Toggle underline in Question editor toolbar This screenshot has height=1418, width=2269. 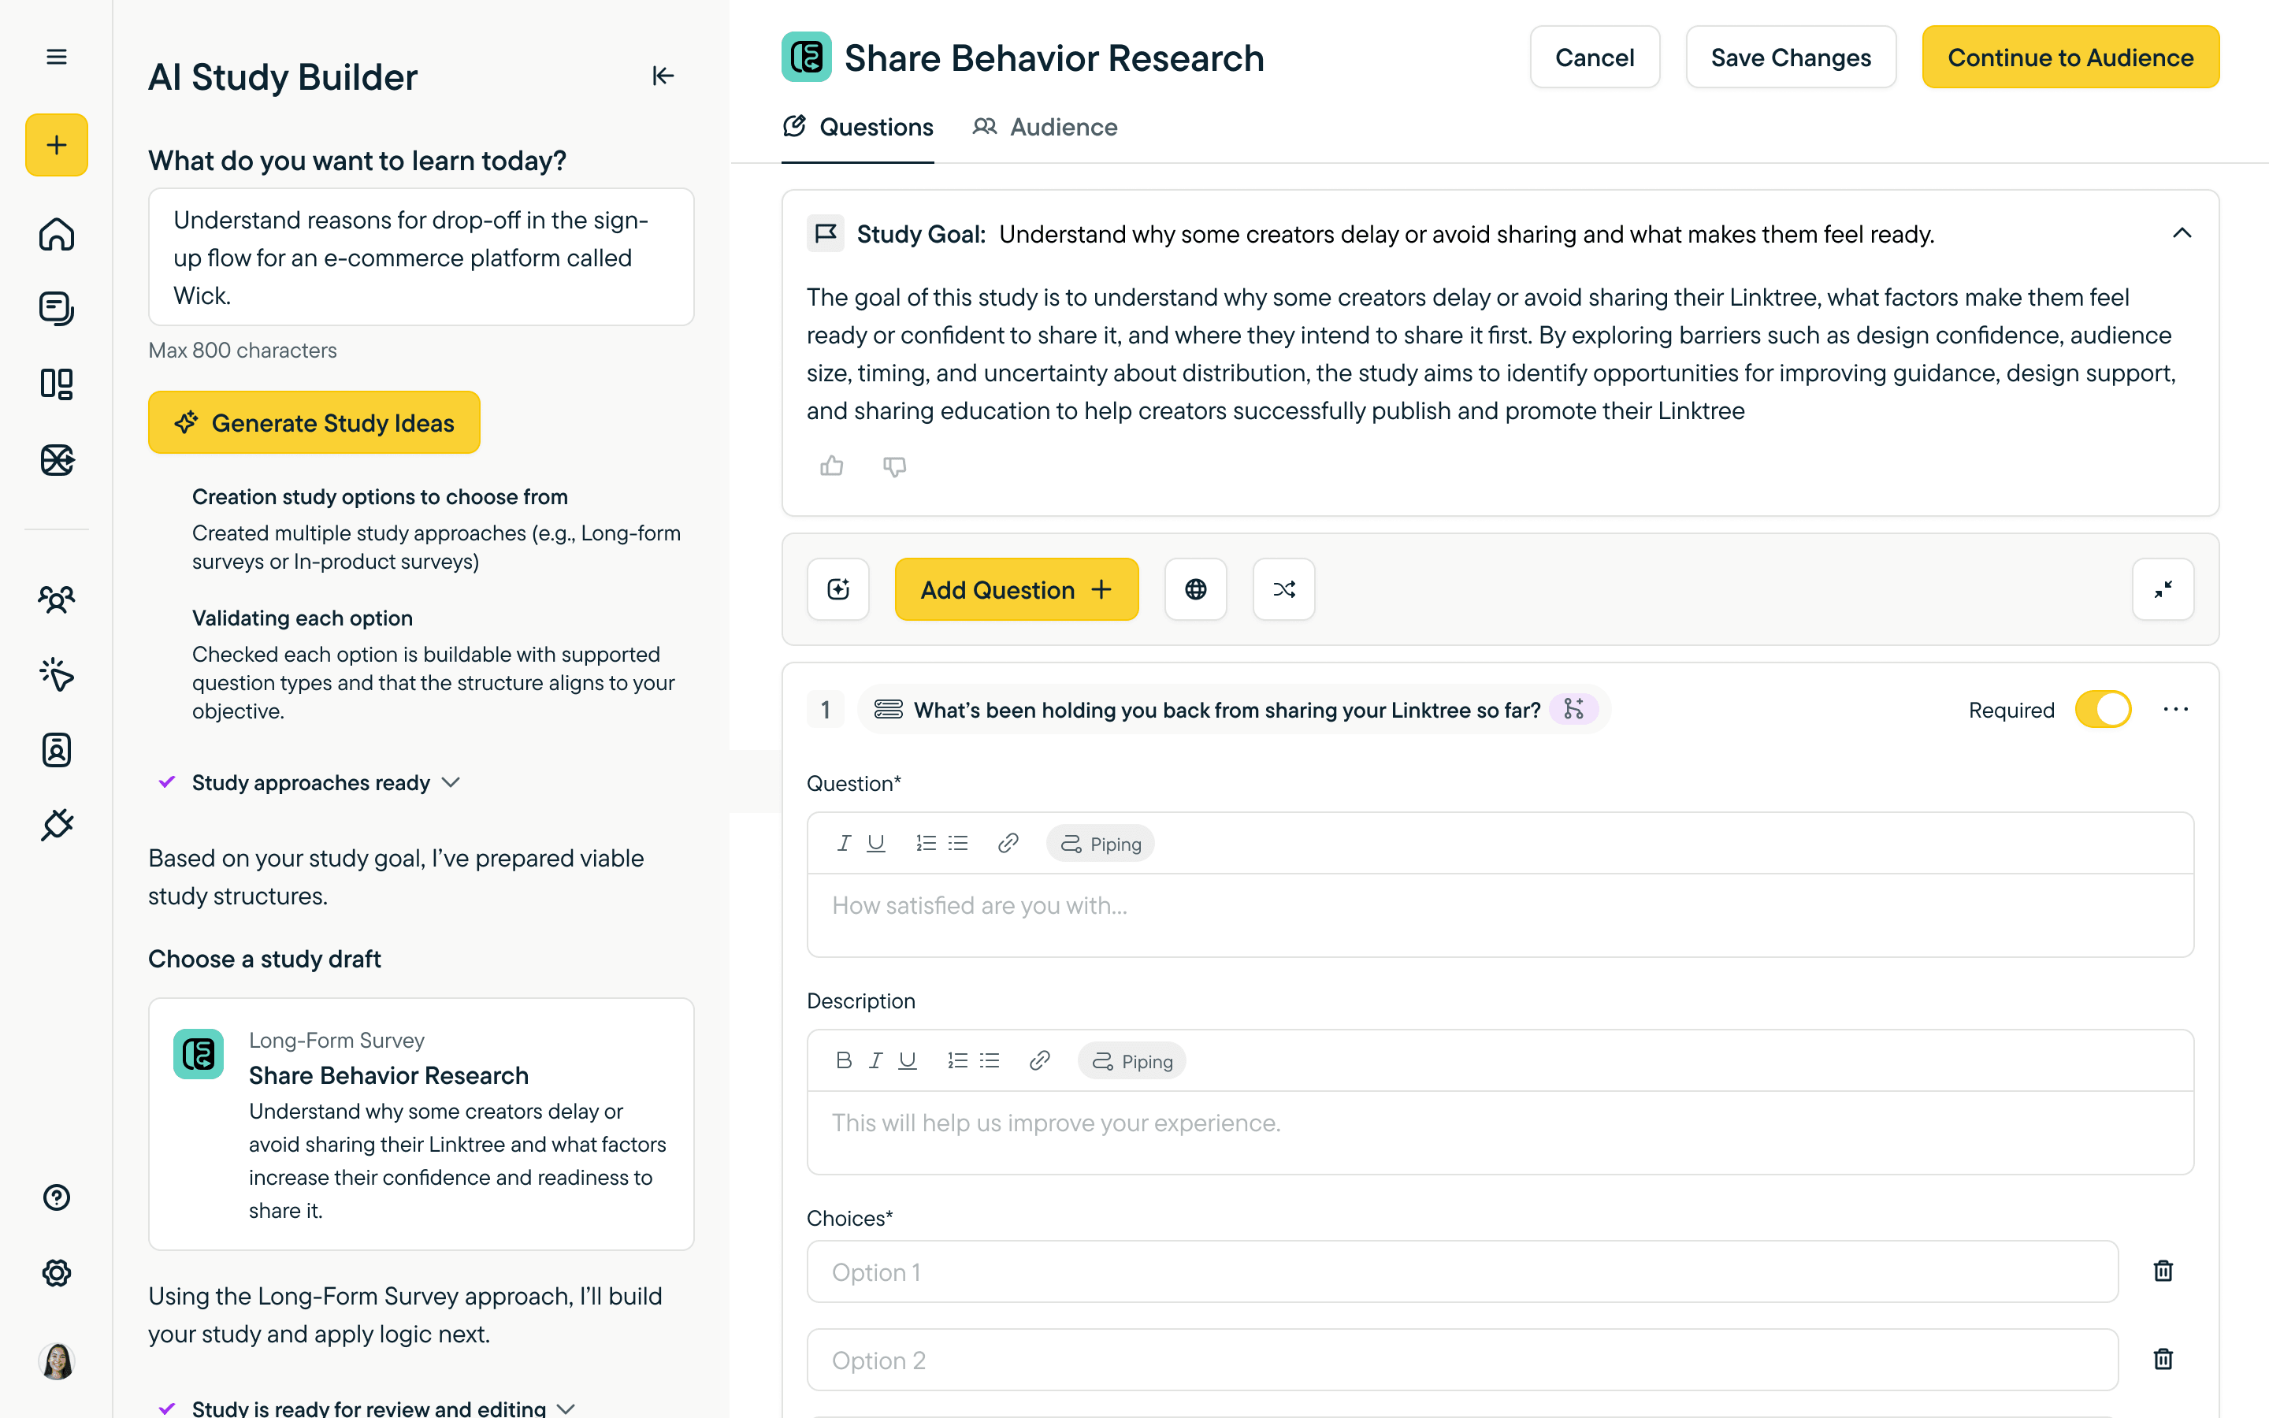[876, 843]
